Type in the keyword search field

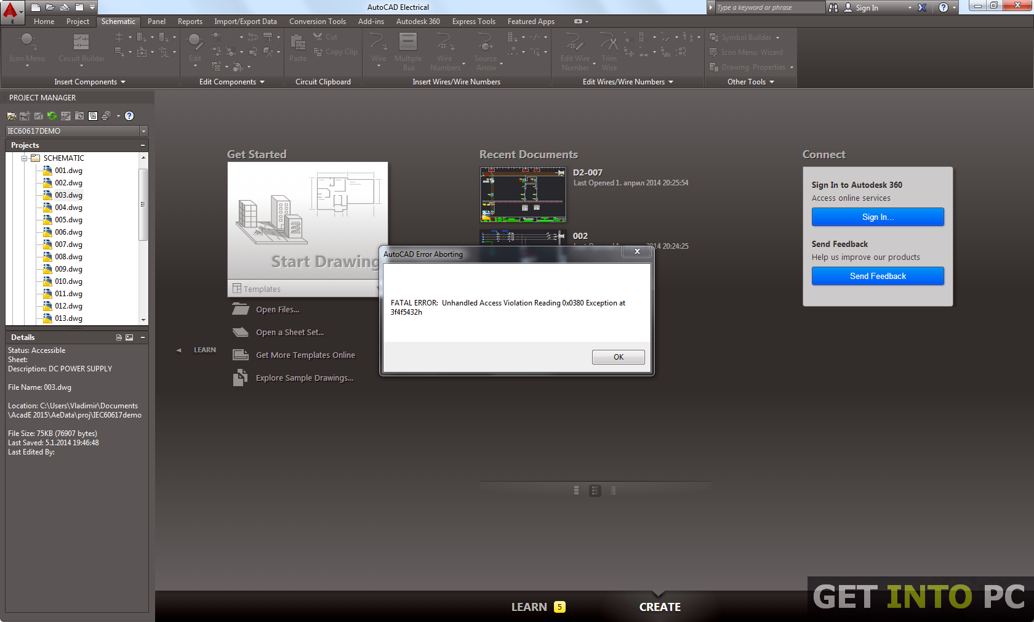pos(769,7)
